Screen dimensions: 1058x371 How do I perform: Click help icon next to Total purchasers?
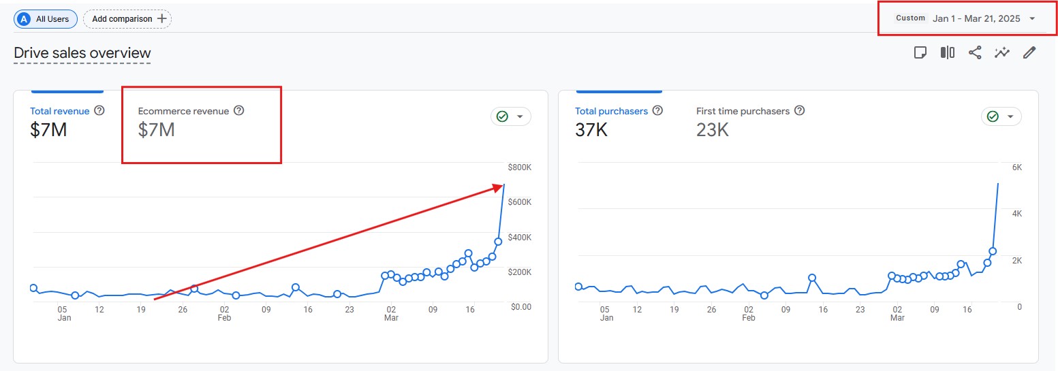657,110
